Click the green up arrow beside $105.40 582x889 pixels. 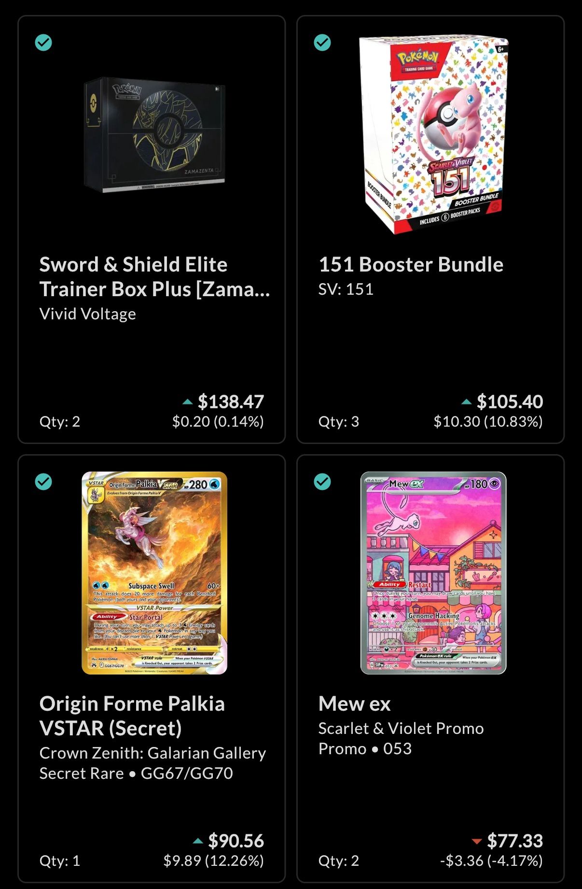point(466,402)
